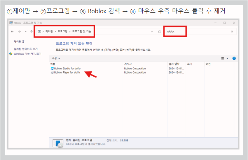Click the Roblox Studio program icon

click(x=52, y=69)
